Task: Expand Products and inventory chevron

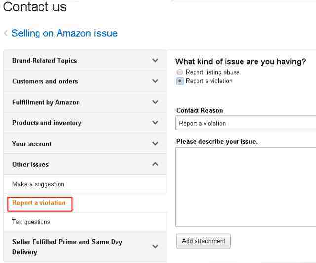Action: click(155, 123)
